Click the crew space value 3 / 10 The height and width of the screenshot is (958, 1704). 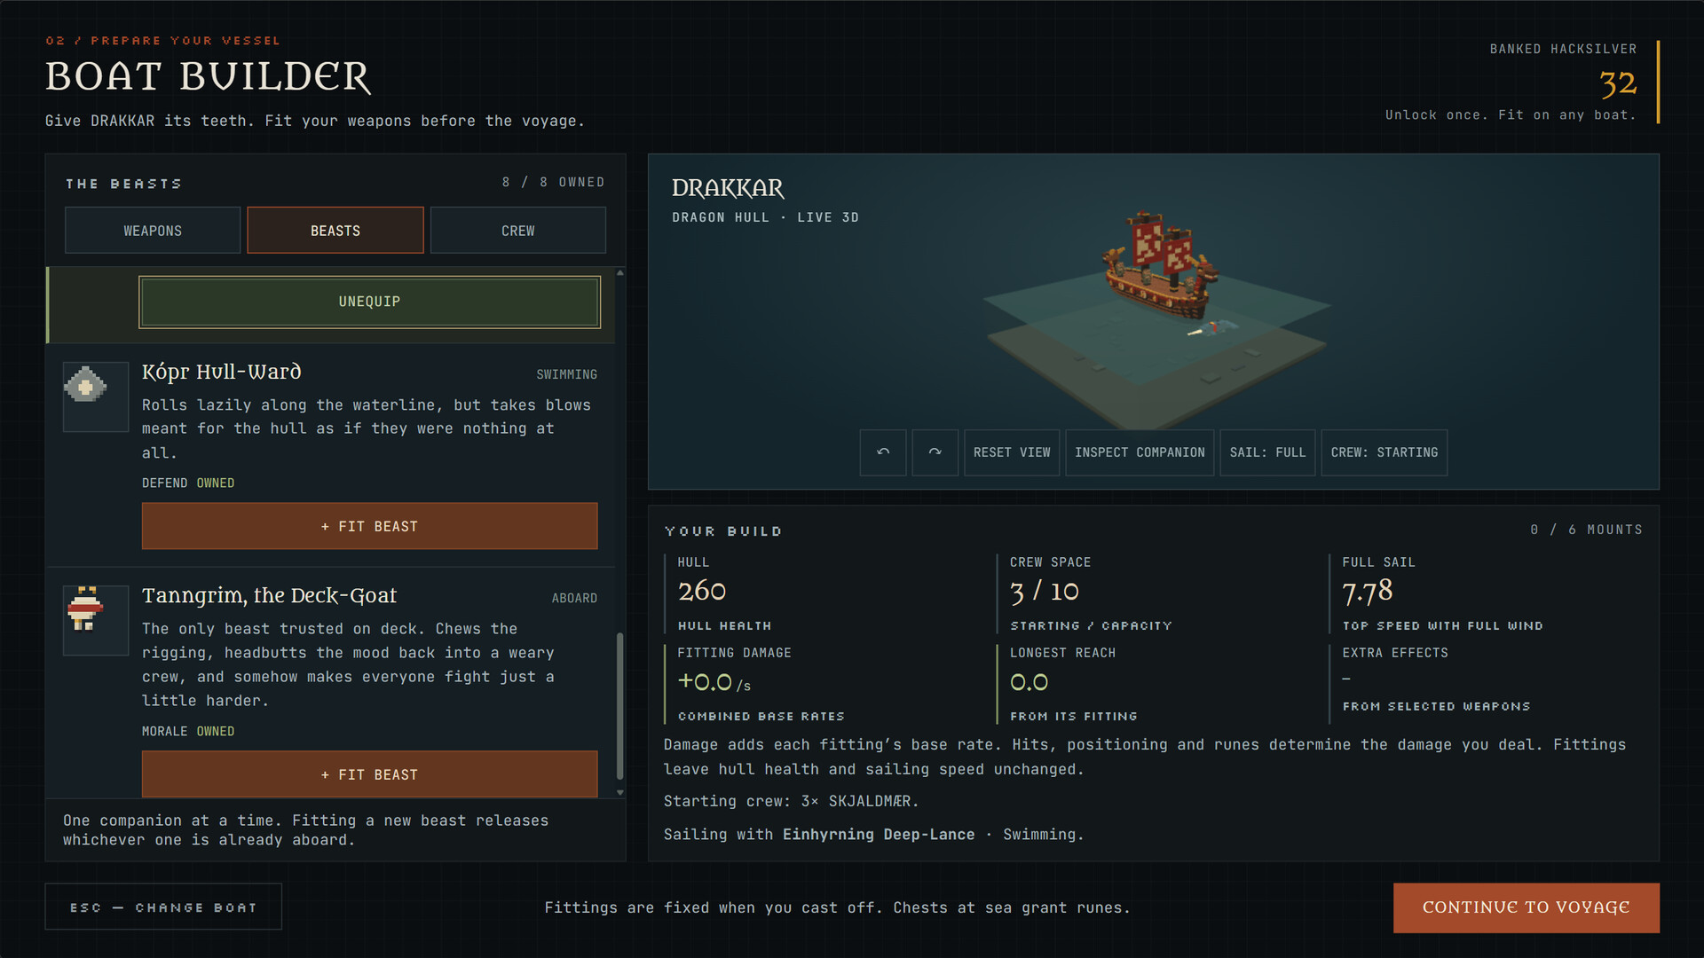1045,591
